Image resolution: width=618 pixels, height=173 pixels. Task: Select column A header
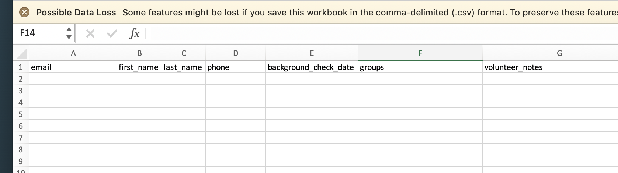[x=73, y=53]
